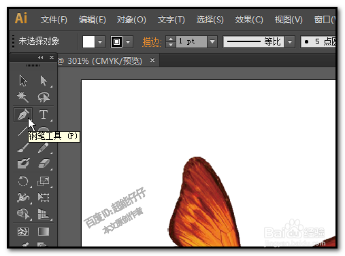The image size is (345, 256).
Task: Select the Line Segment tool
Action: click(x=22, y=131)
